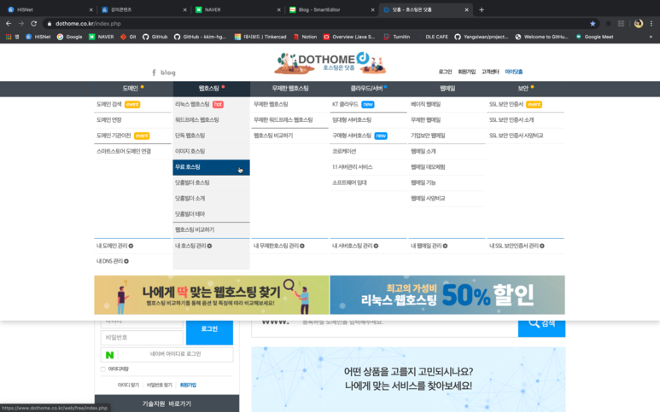
Task: Click the browser back arrow
Action: tap(9, 24)
